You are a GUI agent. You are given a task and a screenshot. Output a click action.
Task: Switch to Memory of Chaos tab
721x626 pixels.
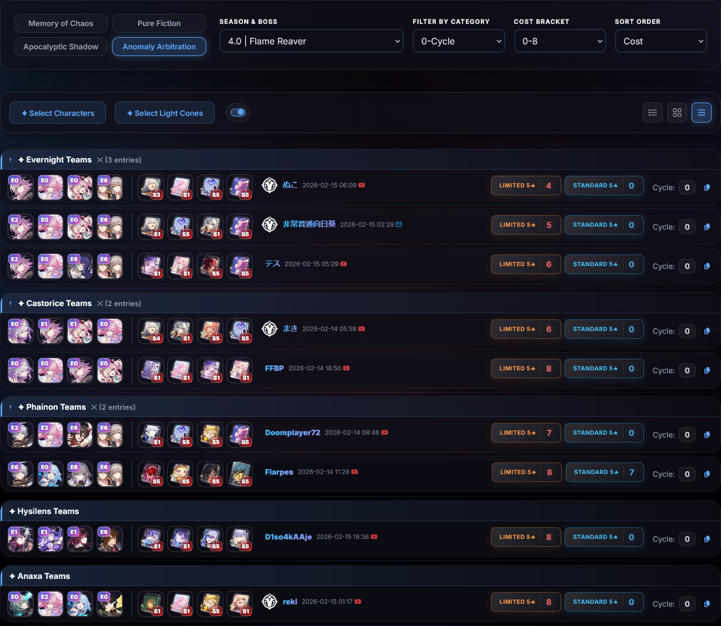click(61, 23)
